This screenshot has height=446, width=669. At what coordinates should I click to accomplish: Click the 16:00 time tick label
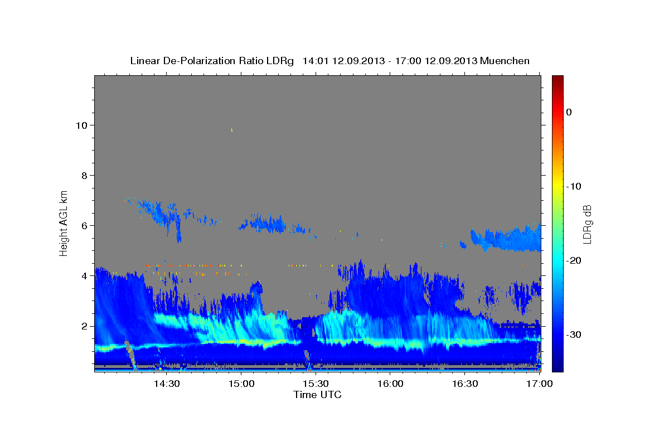pos(390,384)
